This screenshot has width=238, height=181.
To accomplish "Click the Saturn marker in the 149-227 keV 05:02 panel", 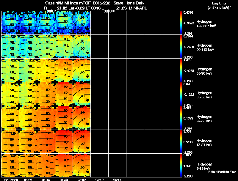I will point(87,28).
